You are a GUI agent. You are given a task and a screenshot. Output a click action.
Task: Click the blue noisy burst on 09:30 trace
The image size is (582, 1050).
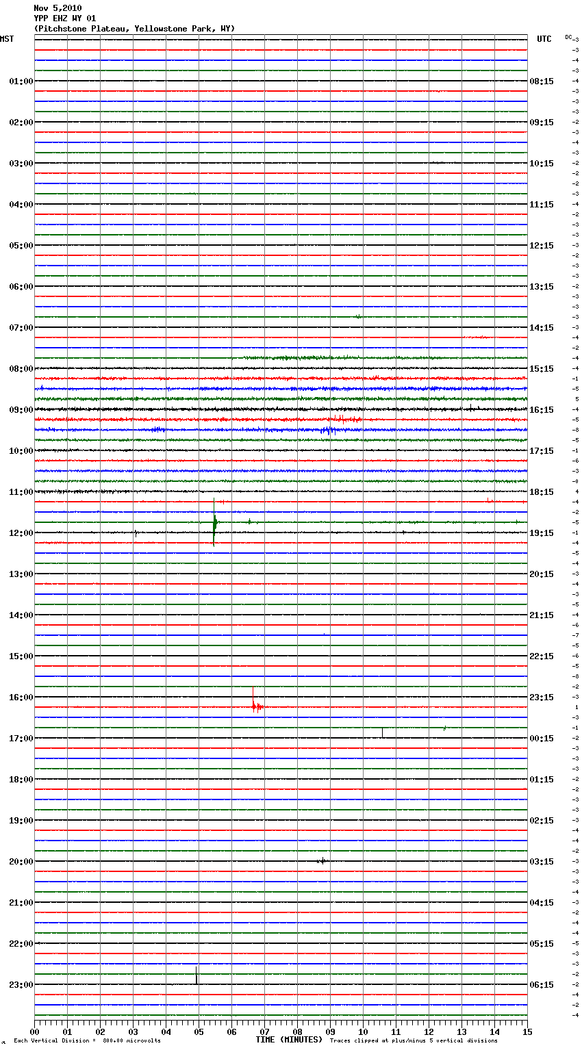tap(329, 431)
